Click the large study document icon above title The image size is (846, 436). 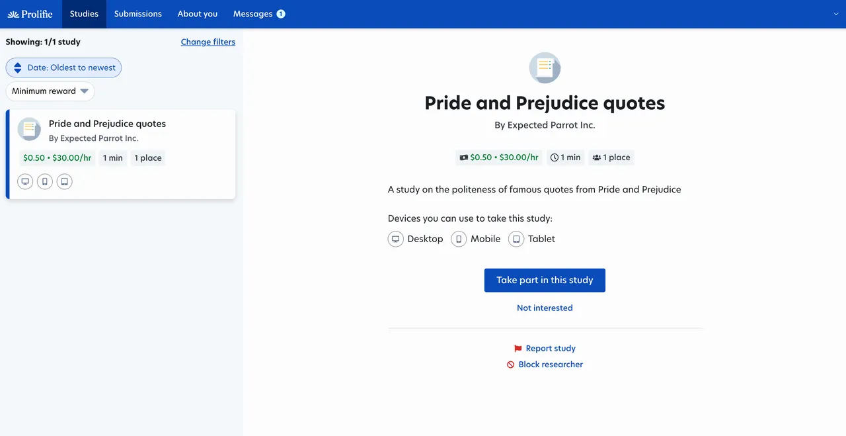[545, 67]
